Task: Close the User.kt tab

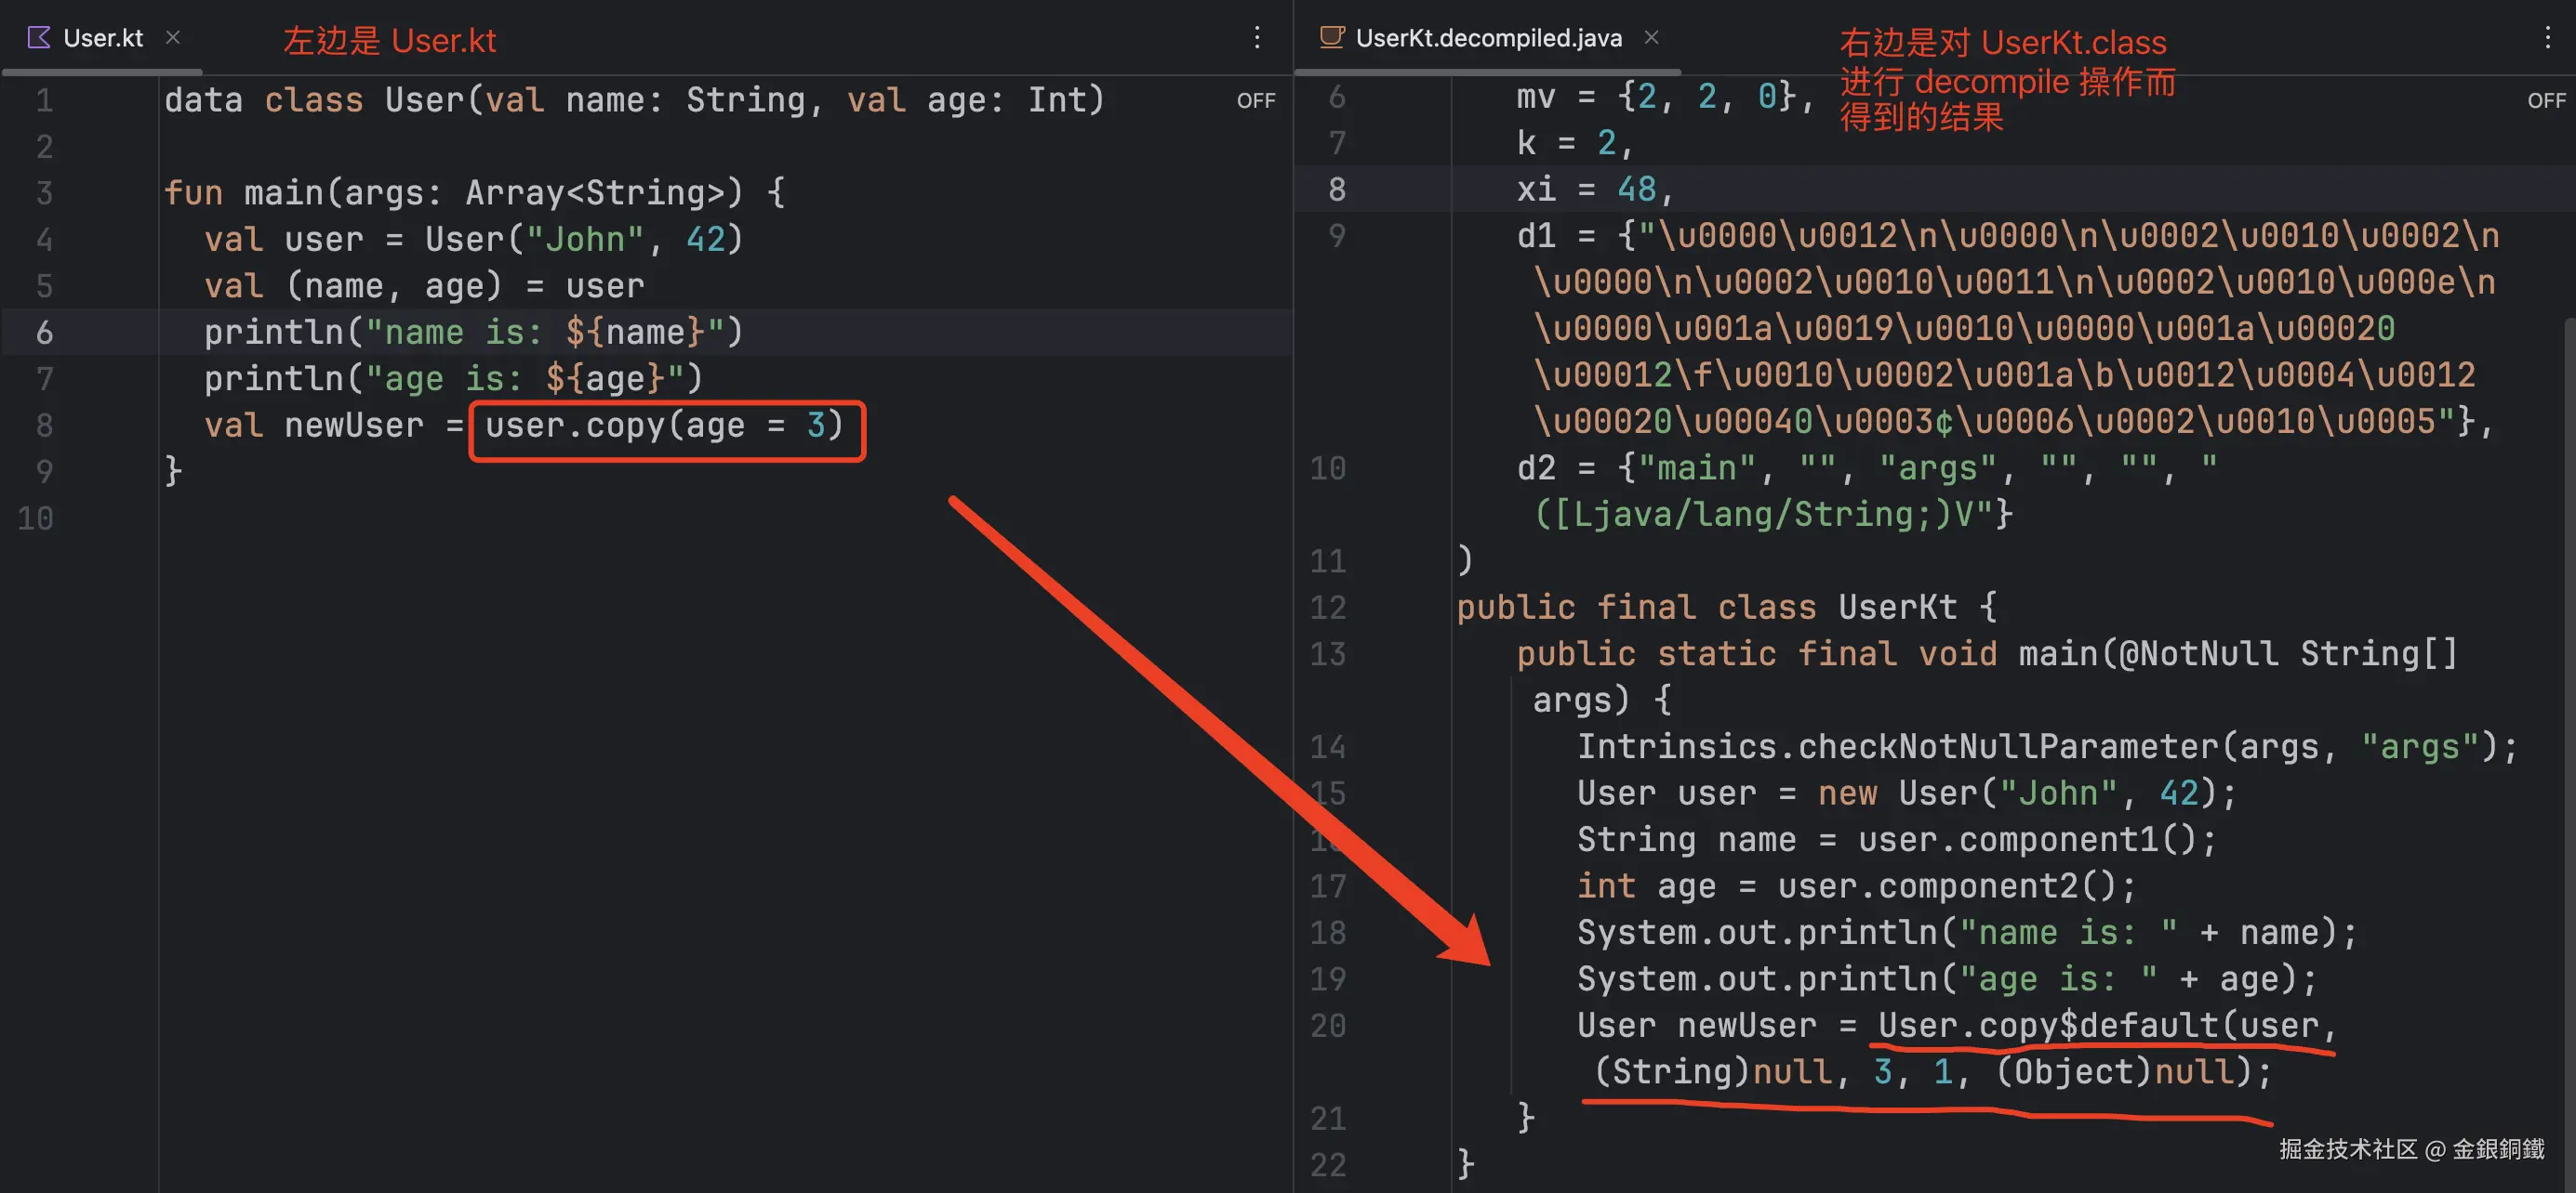Action: click(173, 38)
